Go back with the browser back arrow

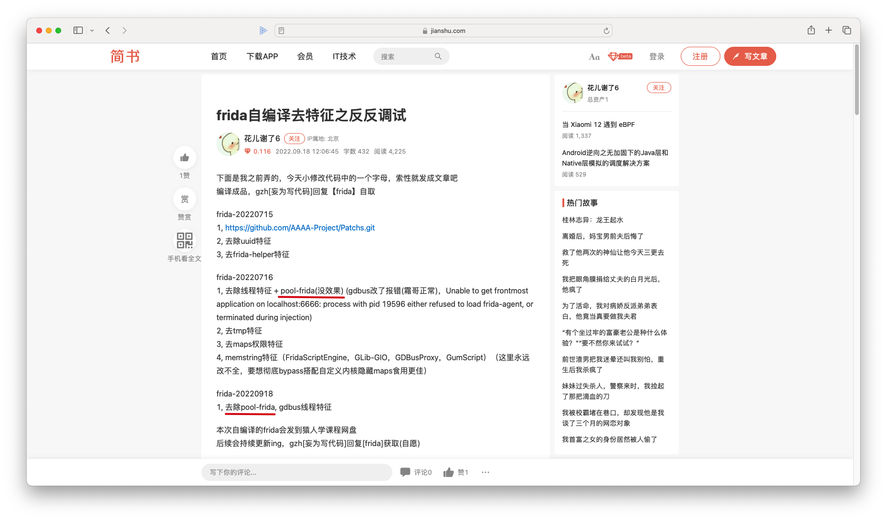(x=108, y=31)
